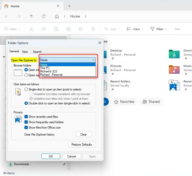
Task: Open the green Downloads folder icon
Action: pyautogui.click(x=174, y=54)
